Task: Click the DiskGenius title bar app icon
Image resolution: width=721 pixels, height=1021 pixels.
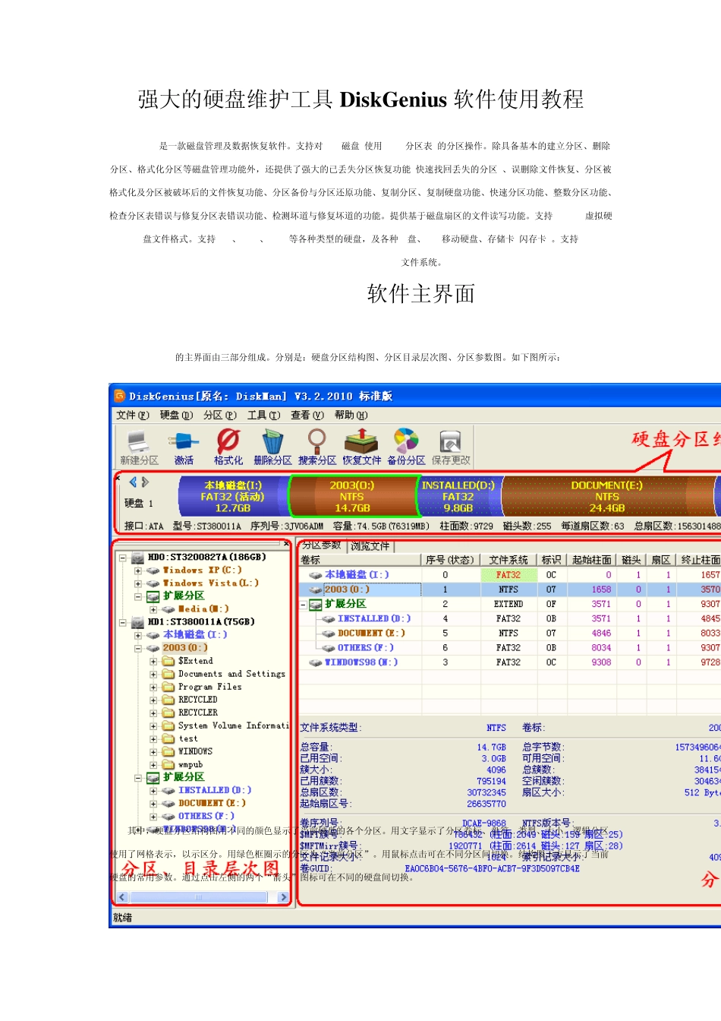Action: [x=119, y=396]
